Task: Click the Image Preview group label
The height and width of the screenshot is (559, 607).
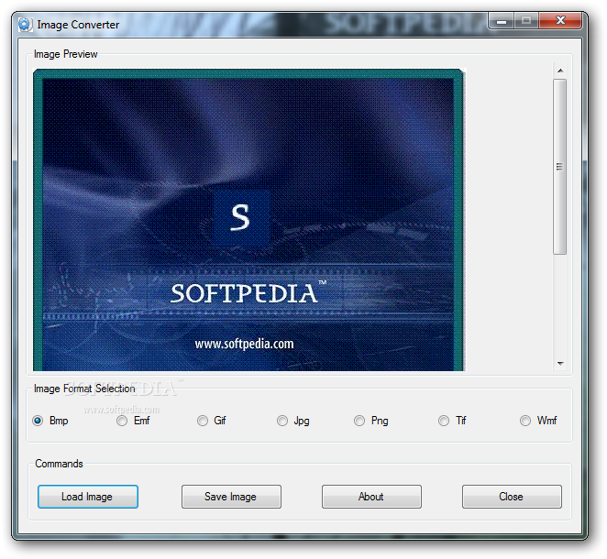Action: pyautogui.click(x=65, y=54)
